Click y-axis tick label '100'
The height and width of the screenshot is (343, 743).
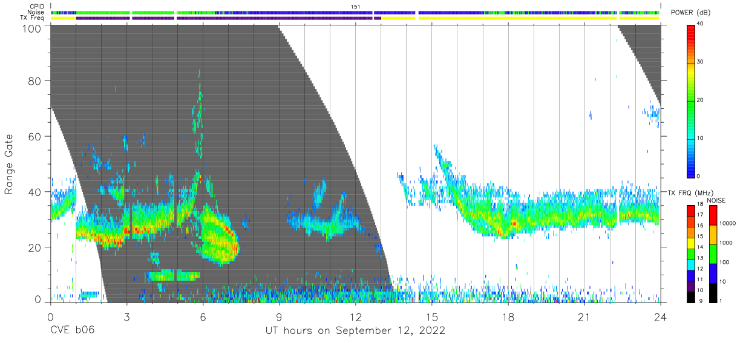[32, 28]
